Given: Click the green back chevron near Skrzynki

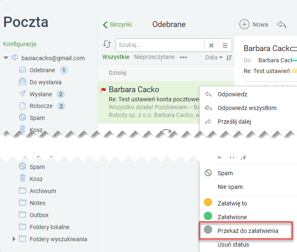Looking at the screenshot, I should [105, 25].
